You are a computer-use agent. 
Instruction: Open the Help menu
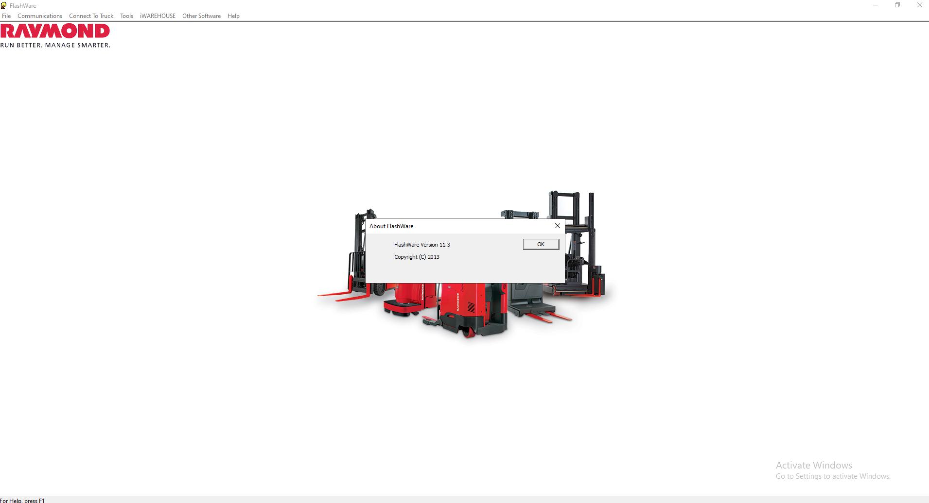pos(233,16)
